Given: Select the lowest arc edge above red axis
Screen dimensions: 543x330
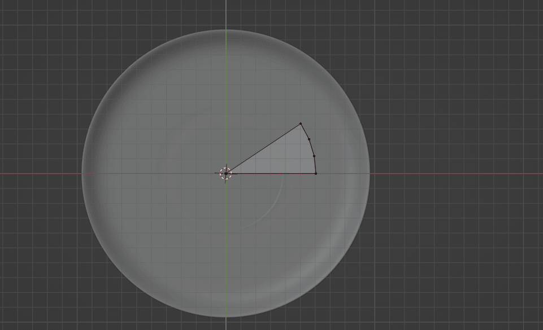Looking at the screenshot, I should click(x=315, y=165).
